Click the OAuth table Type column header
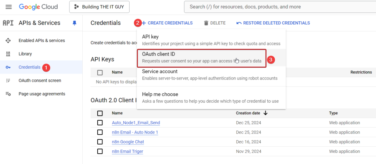 pos(333,113)
